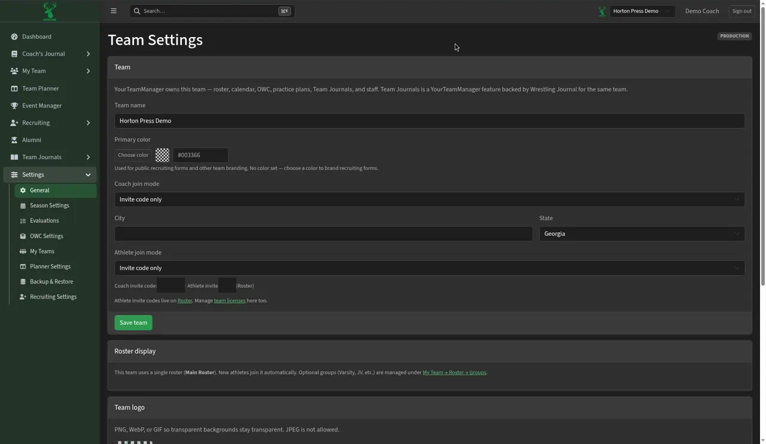Click the Dashboard gauge icon
Screen dimensions: 766x444
coord(14,37)
